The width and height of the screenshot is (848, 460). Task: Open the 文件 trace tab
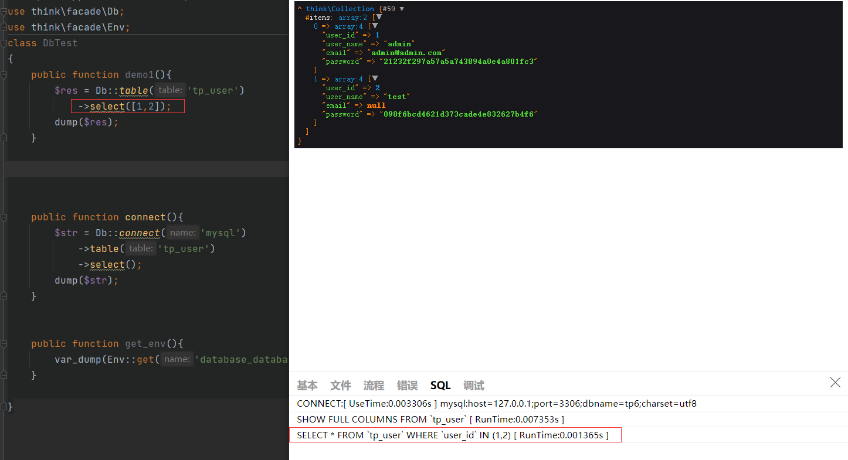tap(341, 386)
